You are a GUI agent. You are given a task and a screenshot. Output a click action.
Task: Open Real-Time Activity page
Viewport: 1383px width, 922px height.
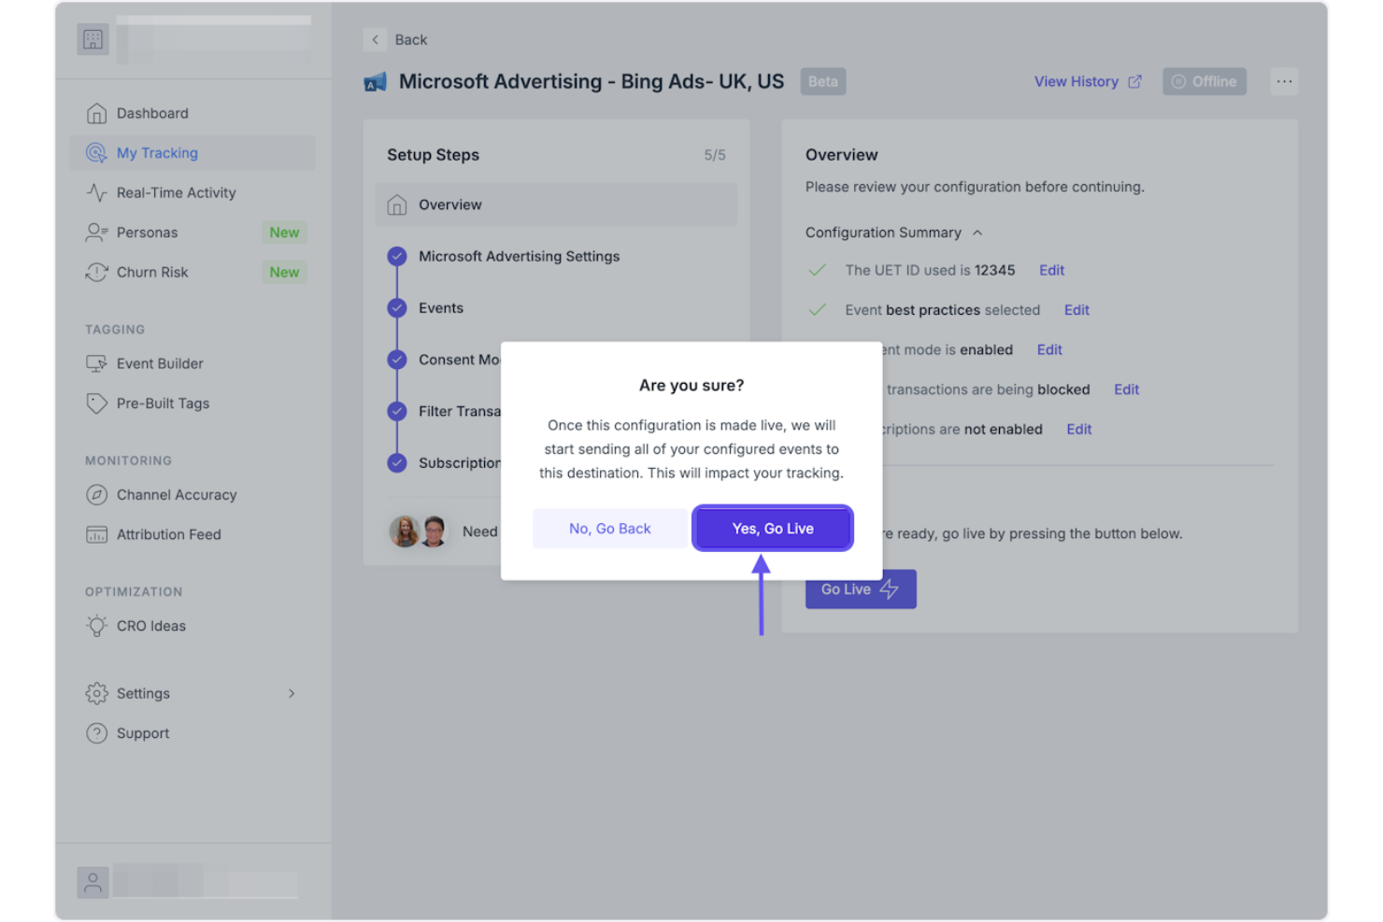[176, 192]
